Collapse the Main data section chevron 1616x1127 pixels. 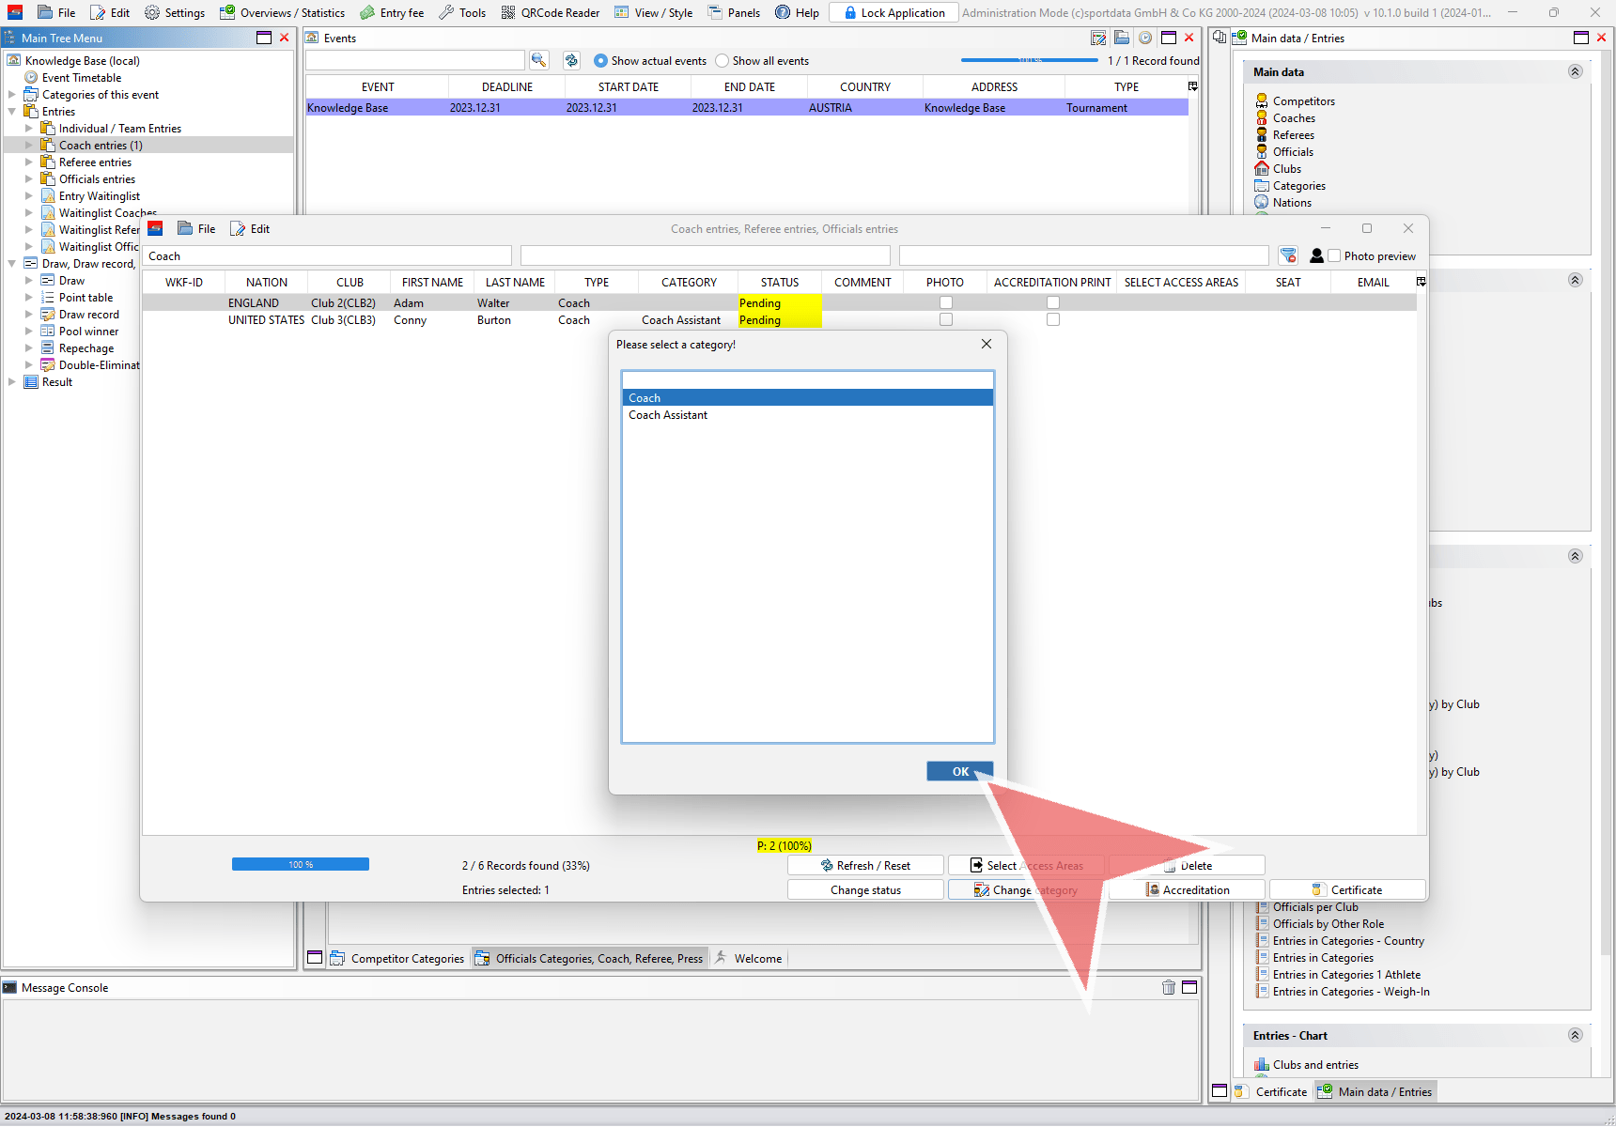tap(1575, 72)
